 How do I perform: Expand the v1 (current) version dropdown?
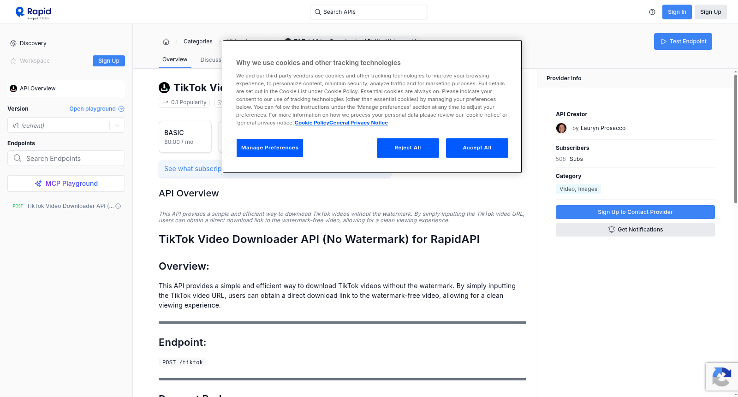click(66, 125)
